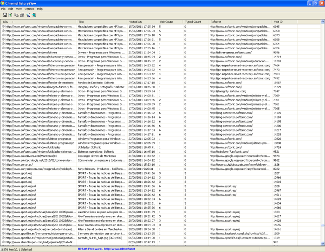Click the Visit ID cell '942'
Image resolution: width=325 pixels, height=252 pixels.
276,242
